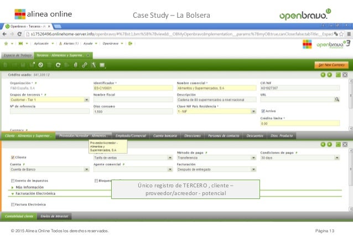The image size is (353, 245).
Task: Open Proveedor/Acreedor subtab
Action: [x=84, y=136]
